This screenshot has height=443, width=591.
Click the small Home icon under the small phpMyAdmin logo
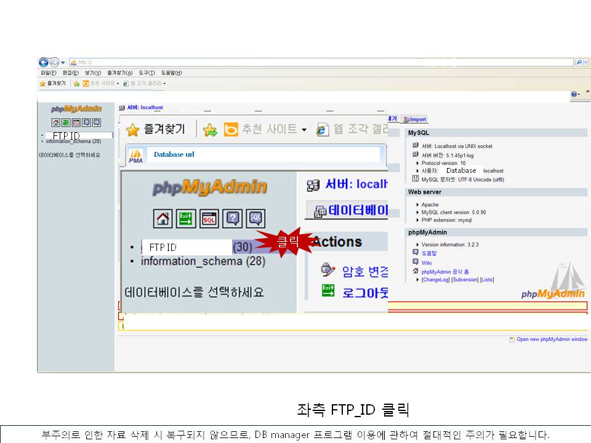point(55,122)
